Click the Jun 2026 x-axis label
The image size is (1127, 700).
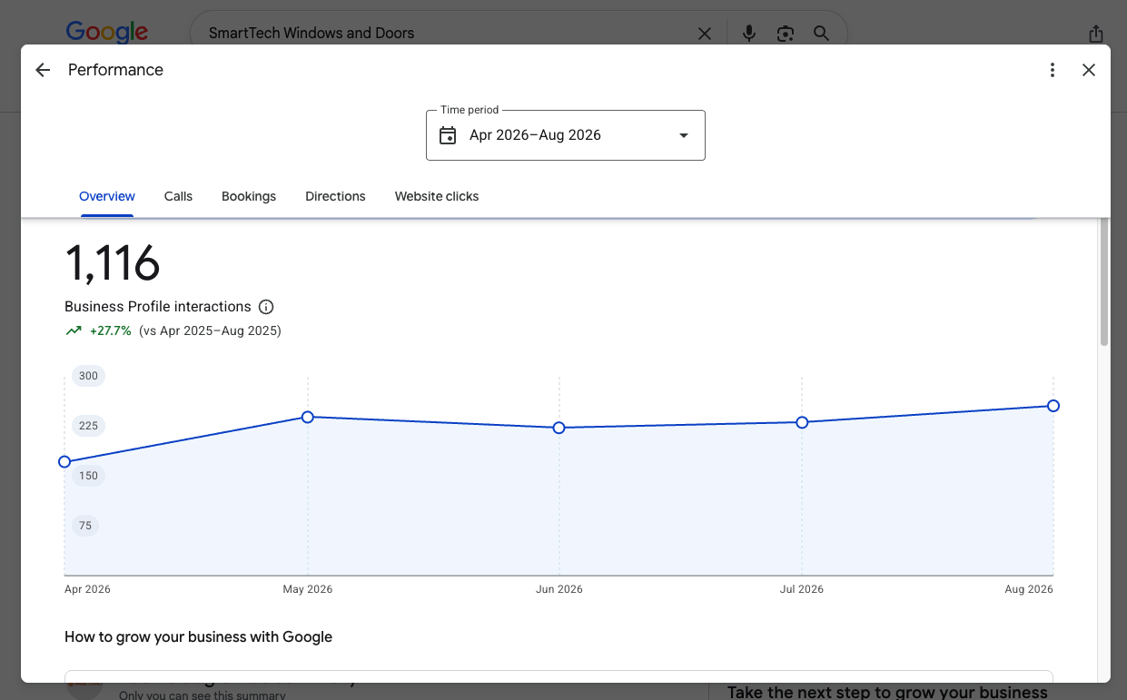pyautogui.click(x=559, y=589)
